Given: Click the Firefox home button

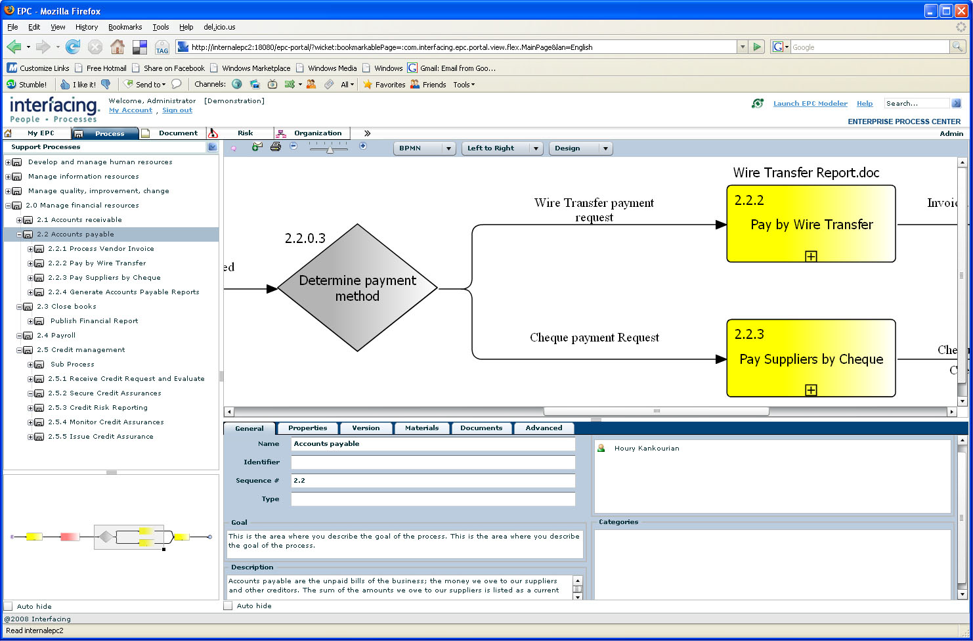Looking at the screenshot, I should tap(118, 47).
